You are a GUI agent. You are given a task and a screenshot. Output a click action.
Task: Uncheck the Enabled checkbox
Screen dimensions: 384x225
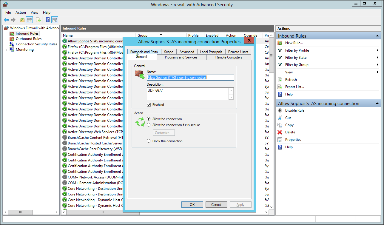pyautogui.click(x=149, y=105)
